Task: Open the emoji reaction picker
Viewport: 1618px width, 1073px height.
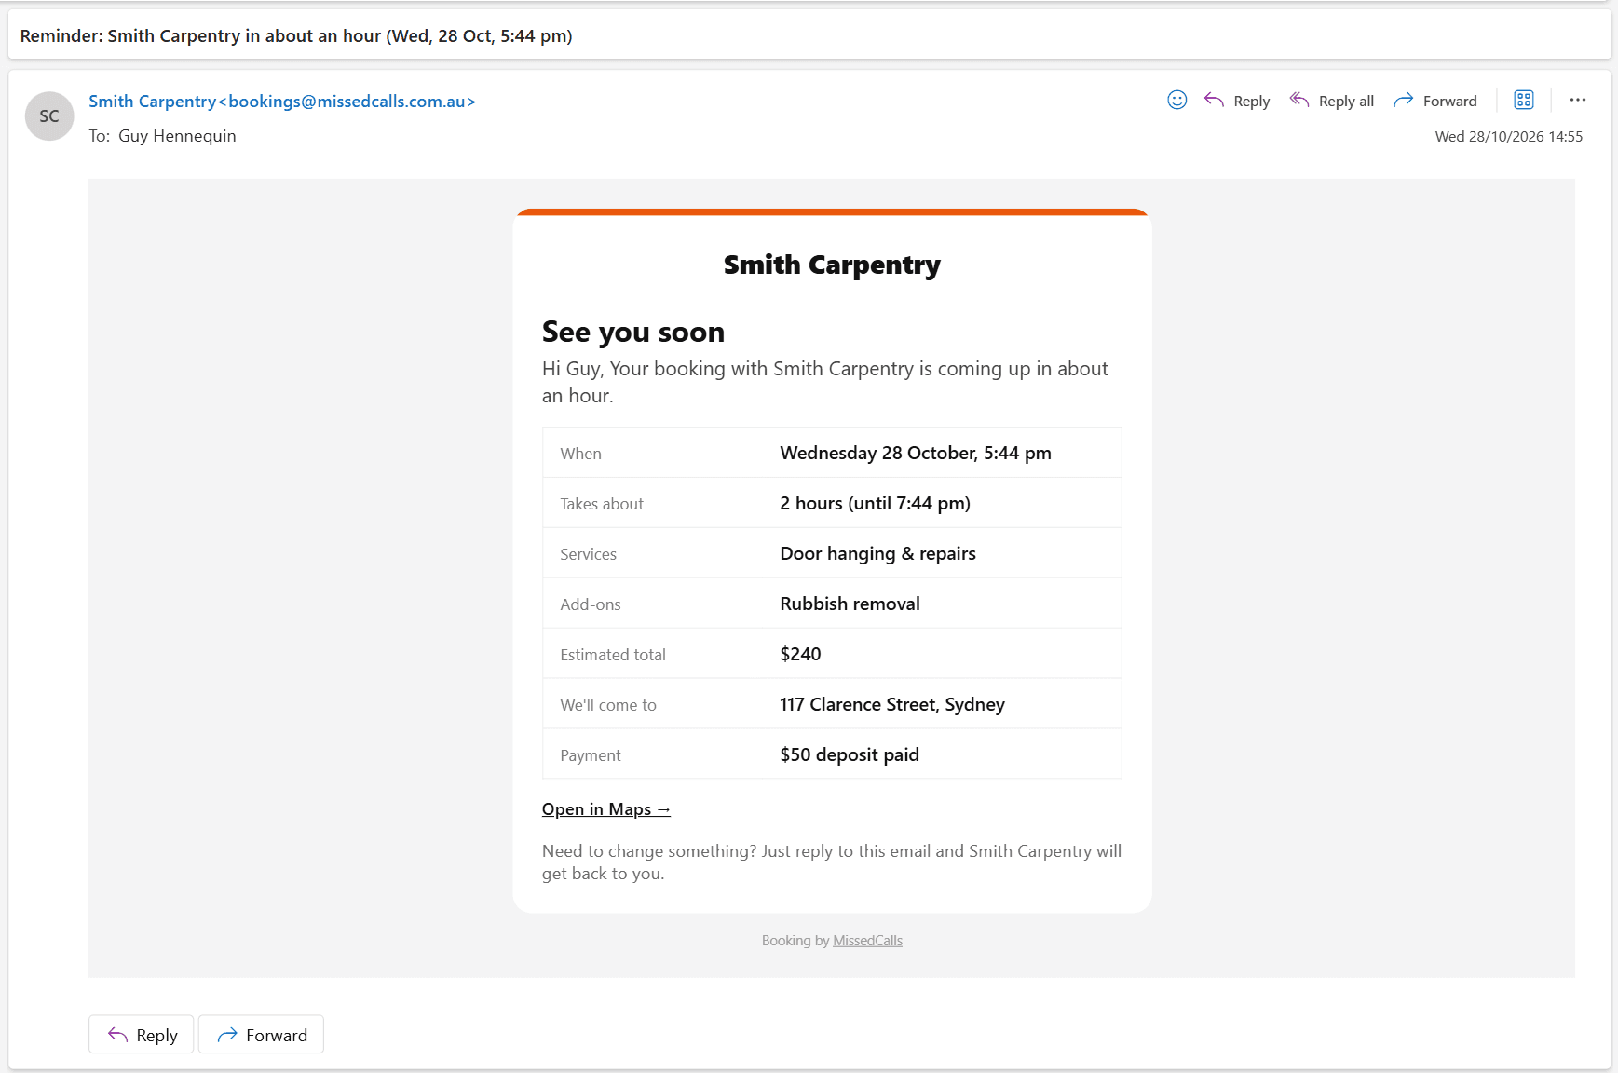Action: 1176,100
